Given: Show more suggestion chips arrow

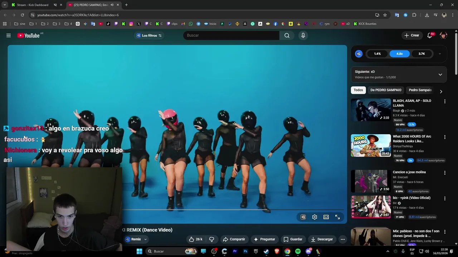Looking at the screenshot, I should [441, 91].
